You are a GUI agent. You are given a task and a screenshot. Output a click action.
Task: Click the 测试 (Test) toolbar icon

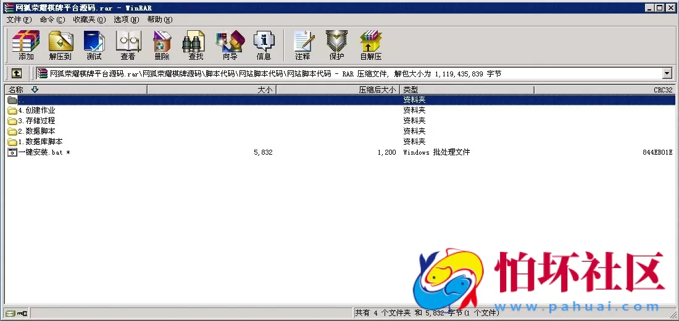pos(94,45)
